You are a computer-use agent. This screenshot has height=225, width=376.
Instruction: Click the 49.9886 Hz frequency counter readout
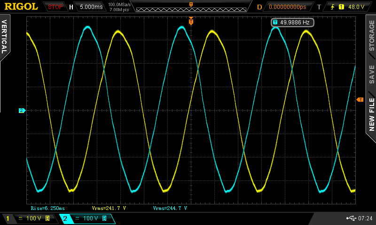pos(292,22)
